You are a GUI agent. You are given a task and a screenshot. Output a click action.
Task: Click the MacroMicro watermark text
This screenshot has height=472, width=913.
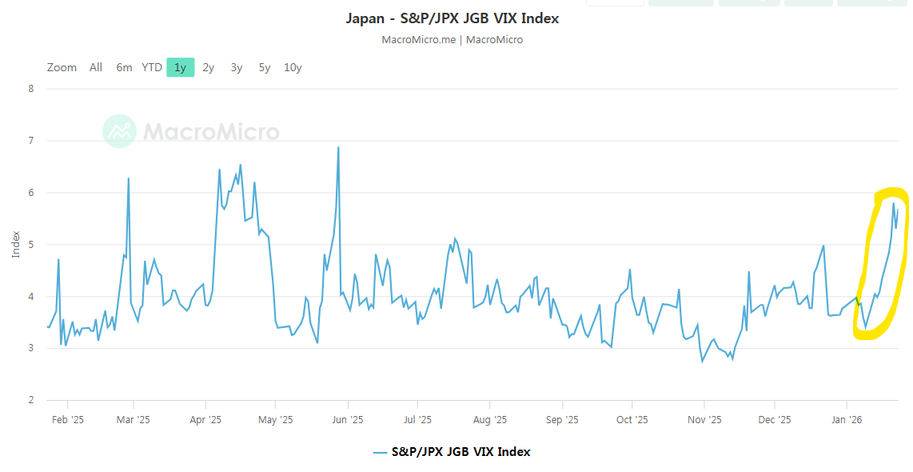click(211, 131)
